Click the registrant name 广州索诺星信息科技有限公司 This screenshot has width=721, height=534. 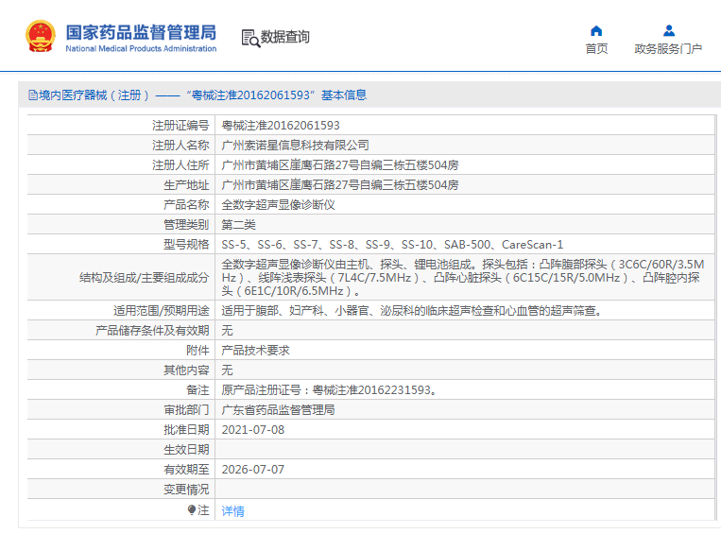click(295, 146)
